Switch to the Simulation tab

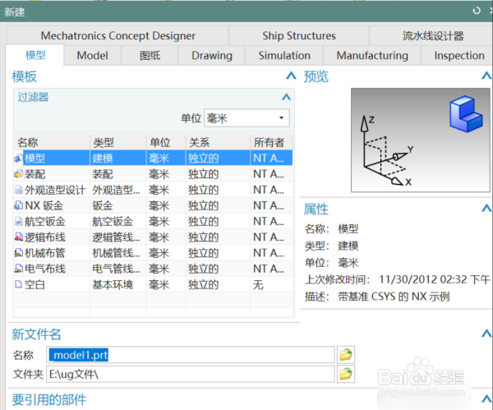(284, 56)
